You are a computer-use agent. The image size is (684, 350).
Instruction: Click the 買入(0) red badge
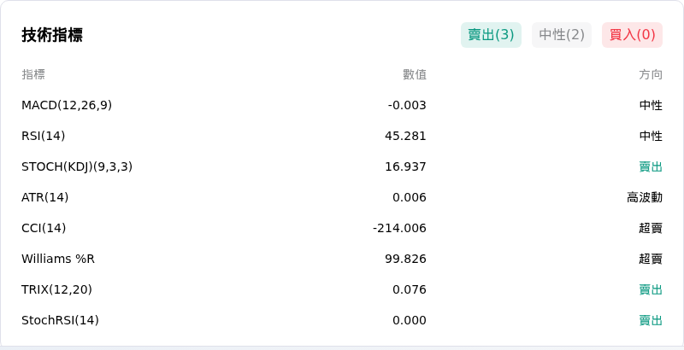[632, 35]
